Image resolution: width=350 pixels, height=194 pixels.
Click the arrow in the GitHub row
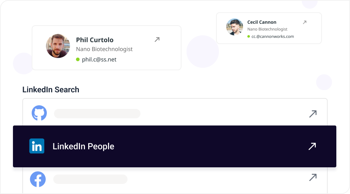pos(313,114)
